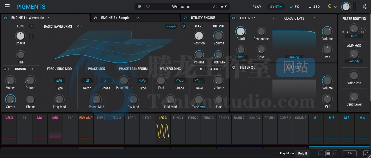Open the Play Mode Poly 8 dropdown
The height and width of the screenshot is (158, 371).
click(x=303, y=153)
